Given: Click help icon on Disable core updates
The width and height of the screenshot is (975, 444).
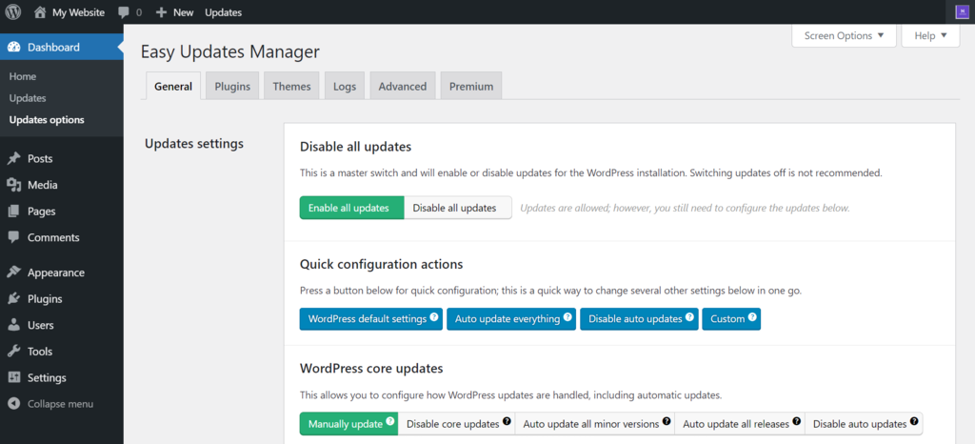Looking at the screenshot, I should pyautogui.click(x=507, y=422).
